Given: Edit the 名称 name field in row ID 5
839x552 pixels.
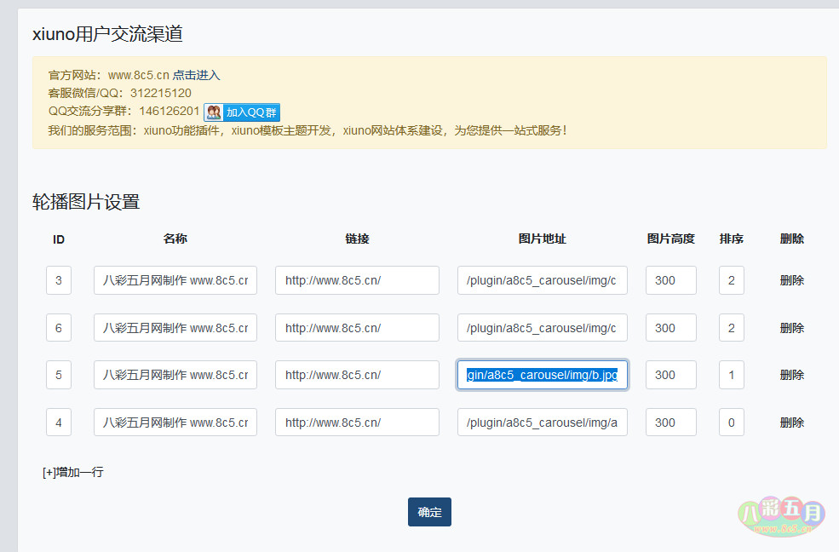Looking at the screenshot, I should (175, 375).
